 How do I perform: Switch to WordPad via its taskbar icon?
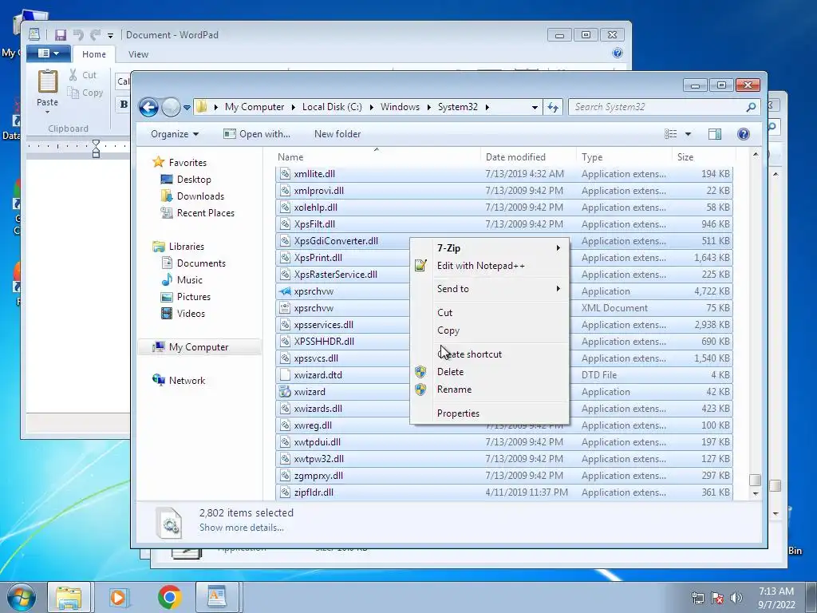pos(217,597)
